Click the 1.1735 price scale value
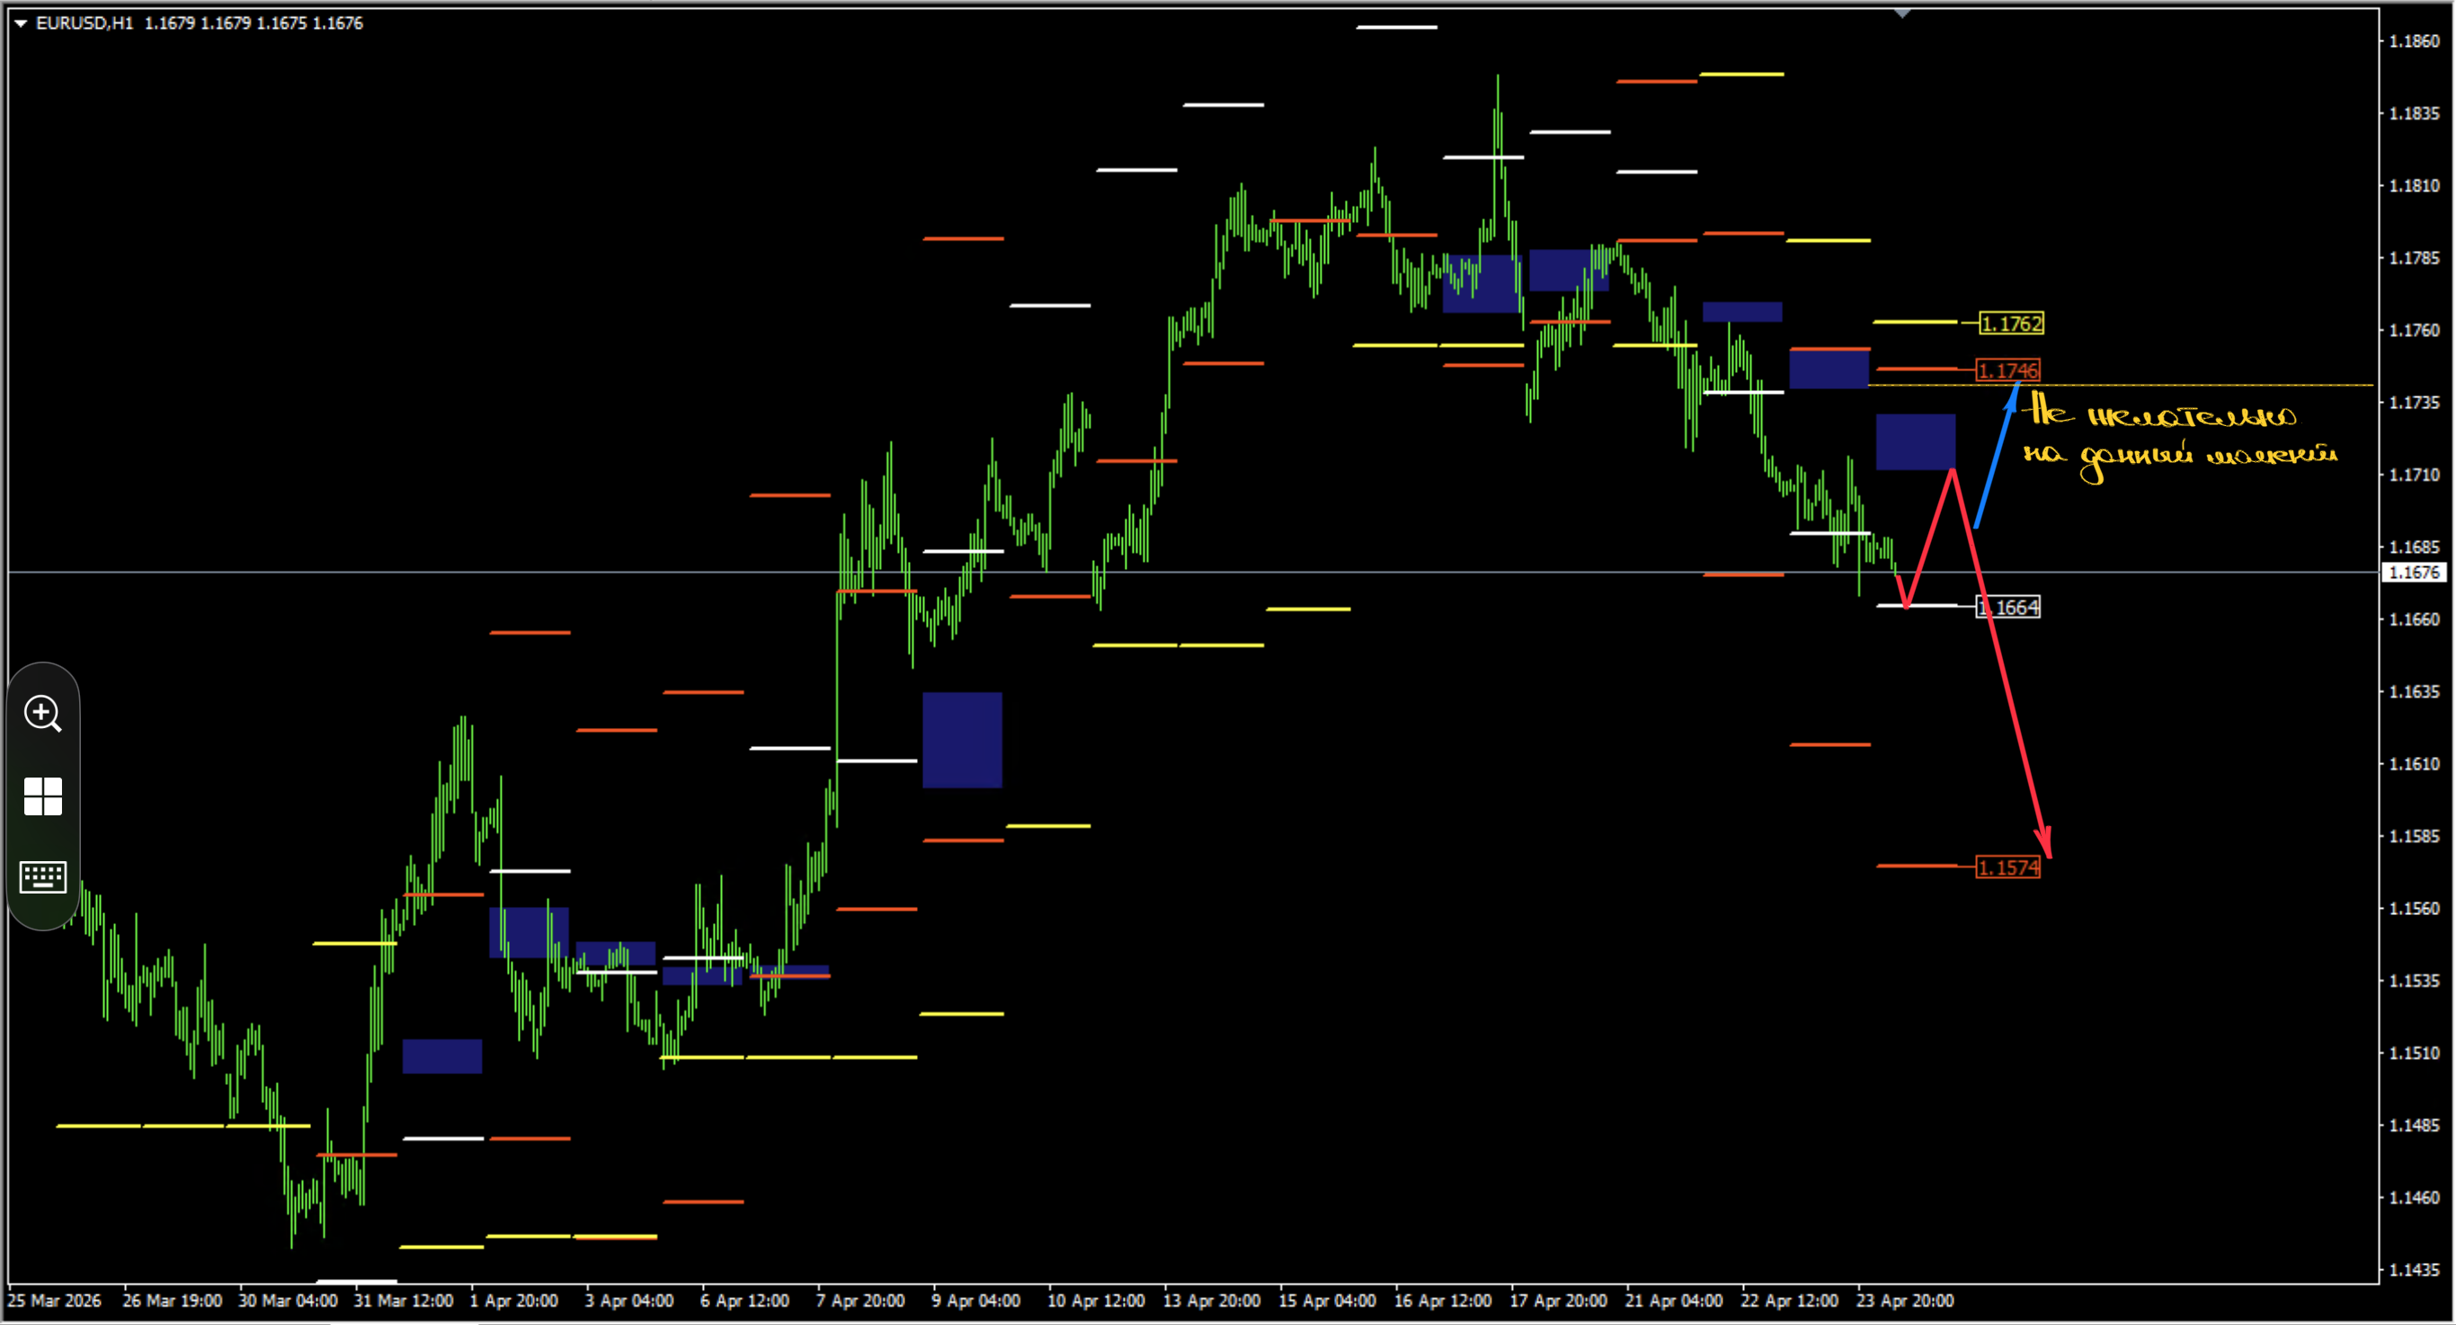Viewport: 2456px width, 1325px height. (x=2414, y=403)
